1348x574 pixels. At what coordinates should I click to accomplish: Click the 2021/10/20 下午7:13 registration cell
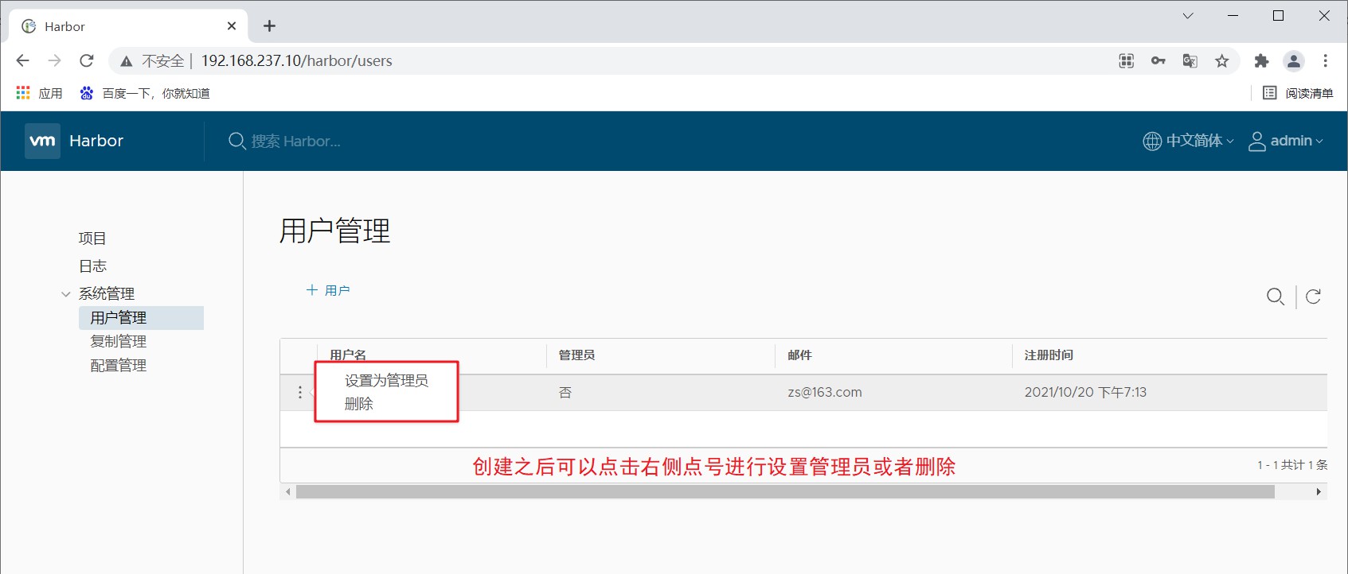tap(1085, 393)
